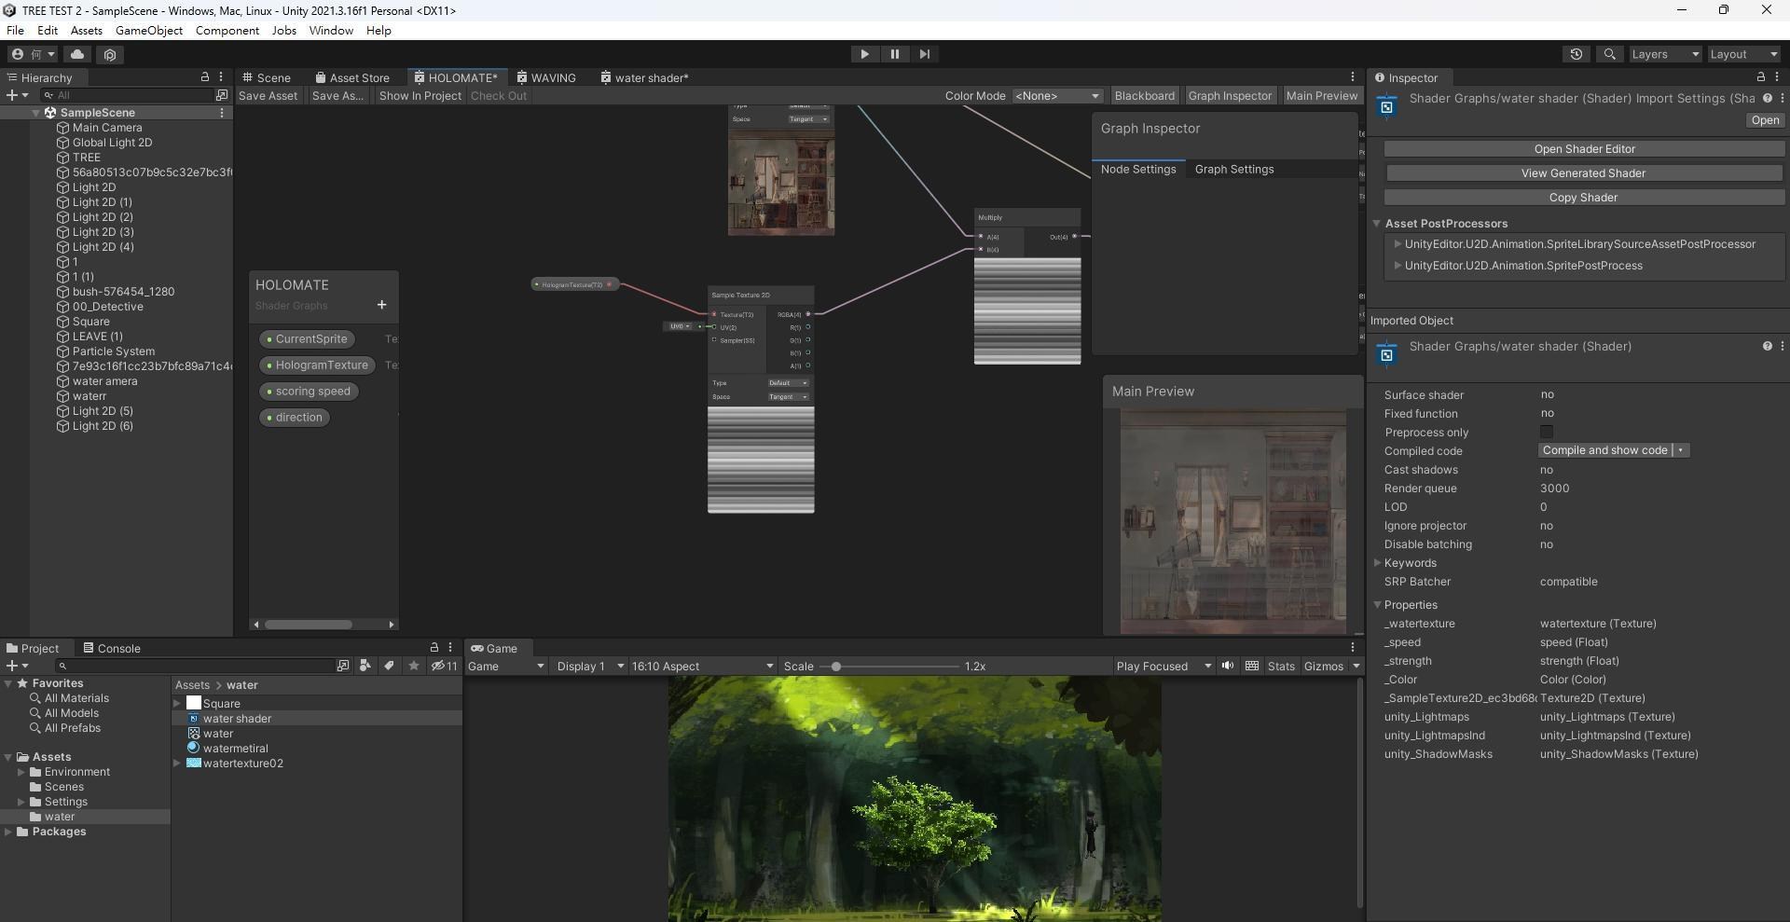The width and height of the screenshot is (1790, 922).
Task: Click the Undo History icon near Layers dropdown
Action: [1577, 54]
